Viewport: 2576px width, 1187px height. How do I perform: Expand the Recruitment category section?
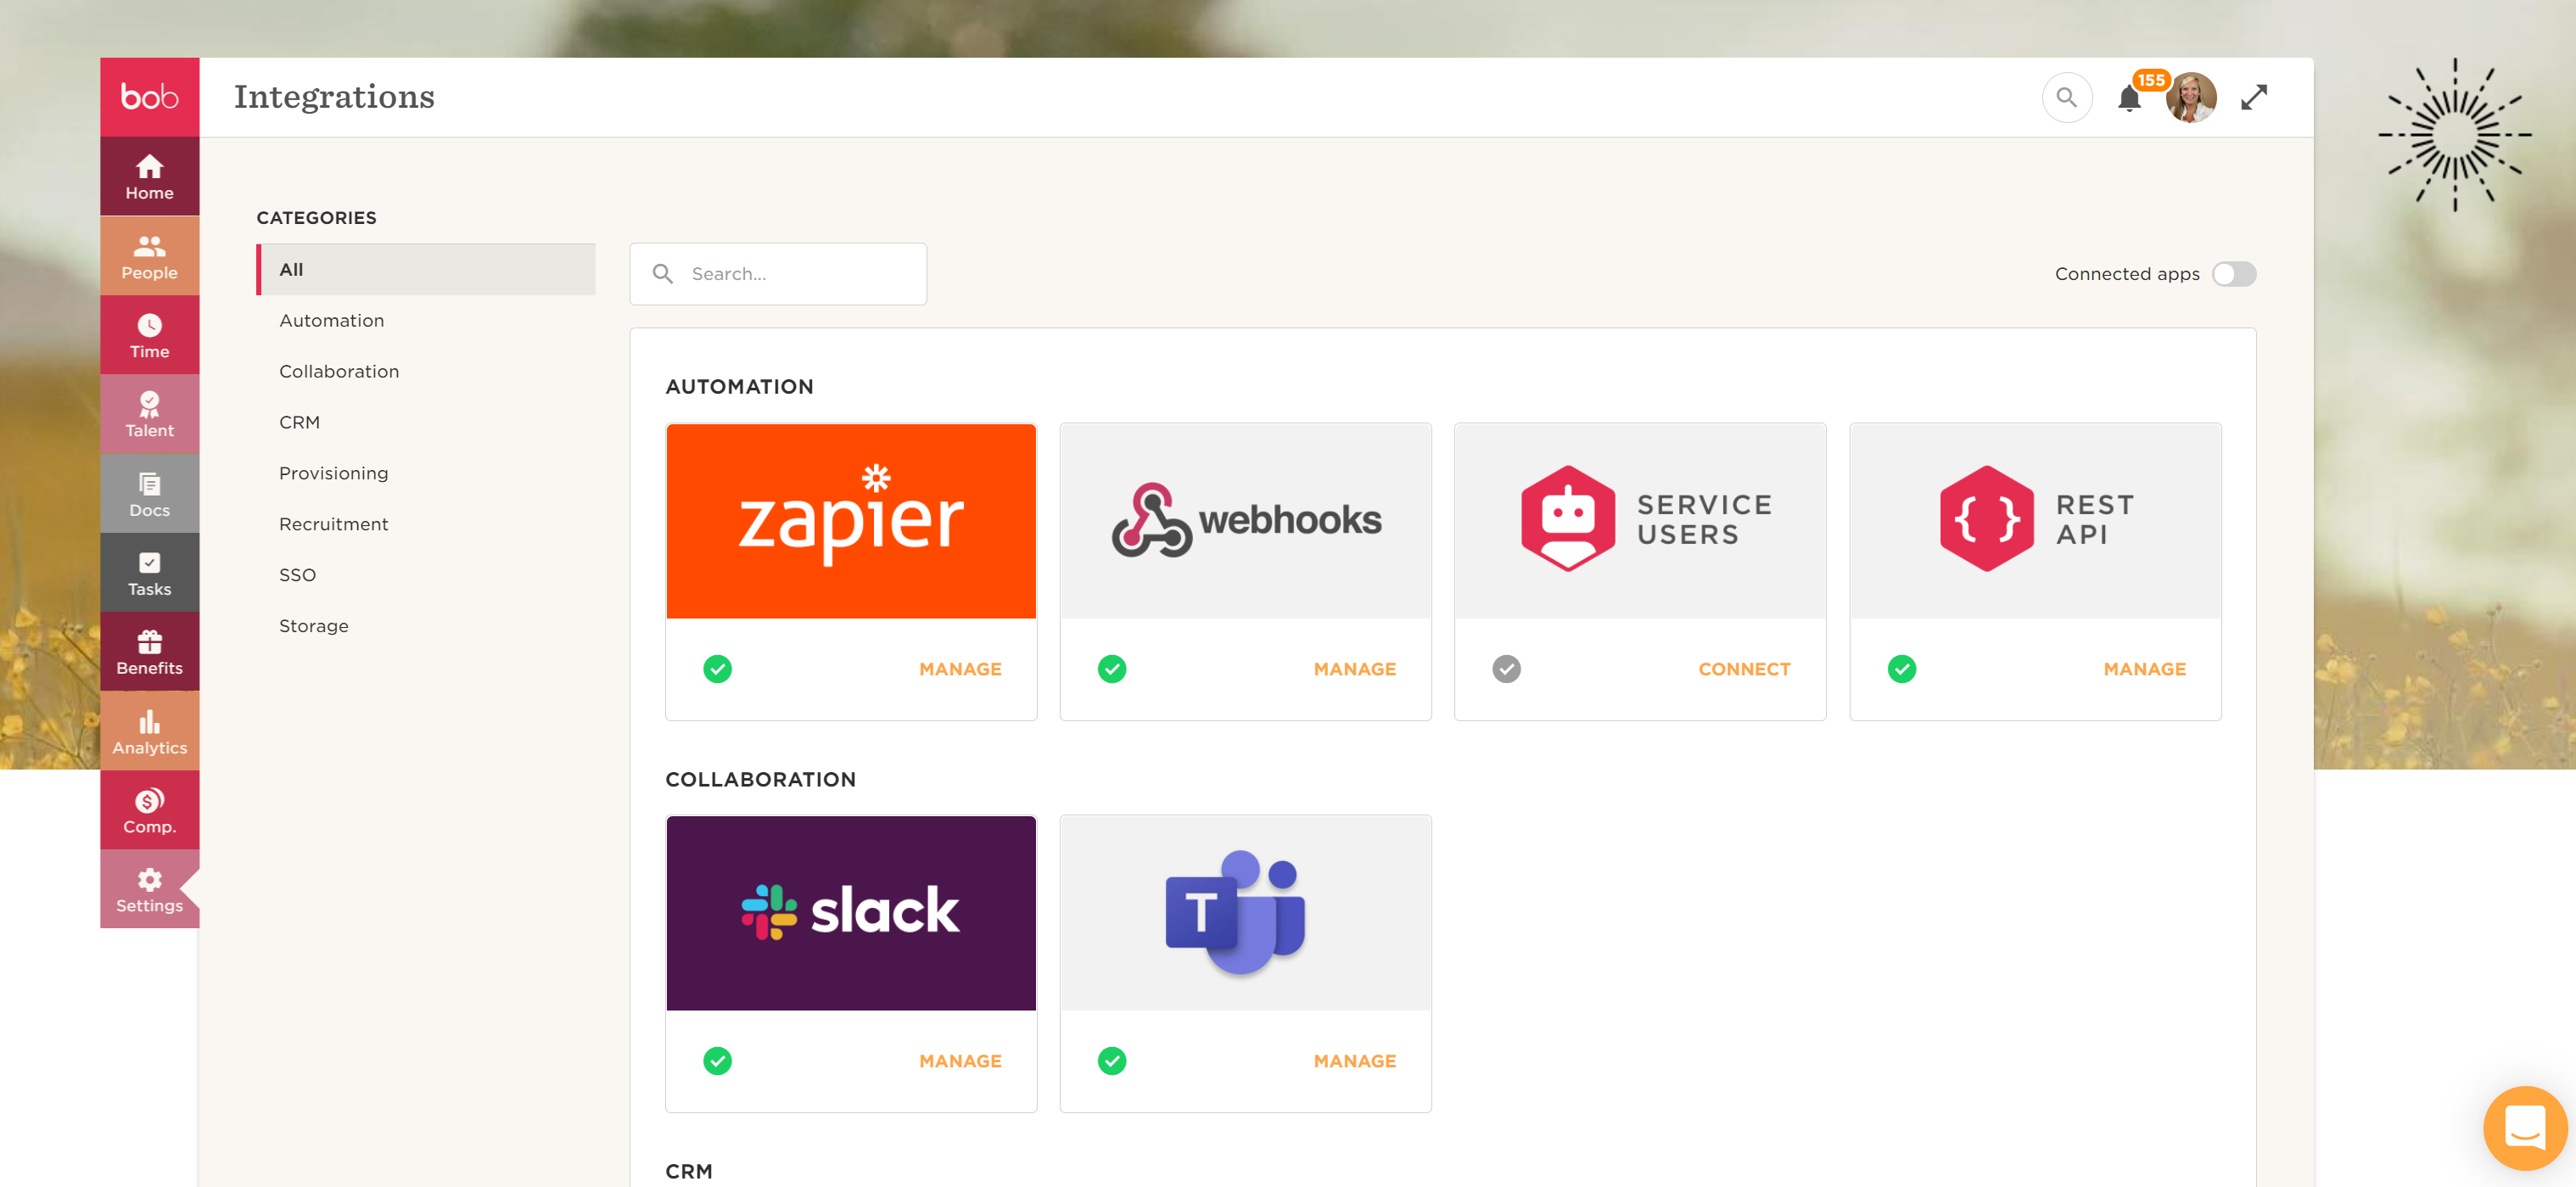pos(333,524)
